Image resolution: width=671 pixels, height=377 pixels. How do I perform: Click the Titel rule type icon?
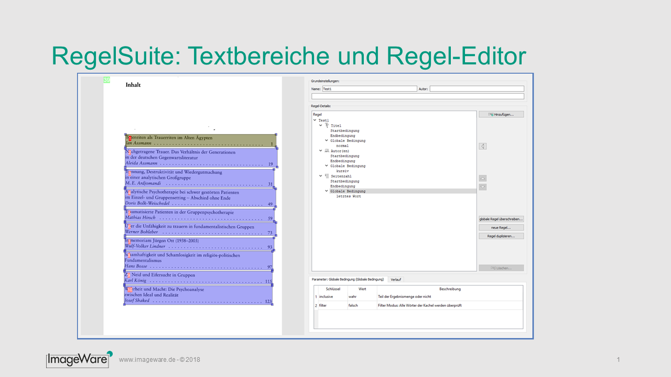point(327,126)
